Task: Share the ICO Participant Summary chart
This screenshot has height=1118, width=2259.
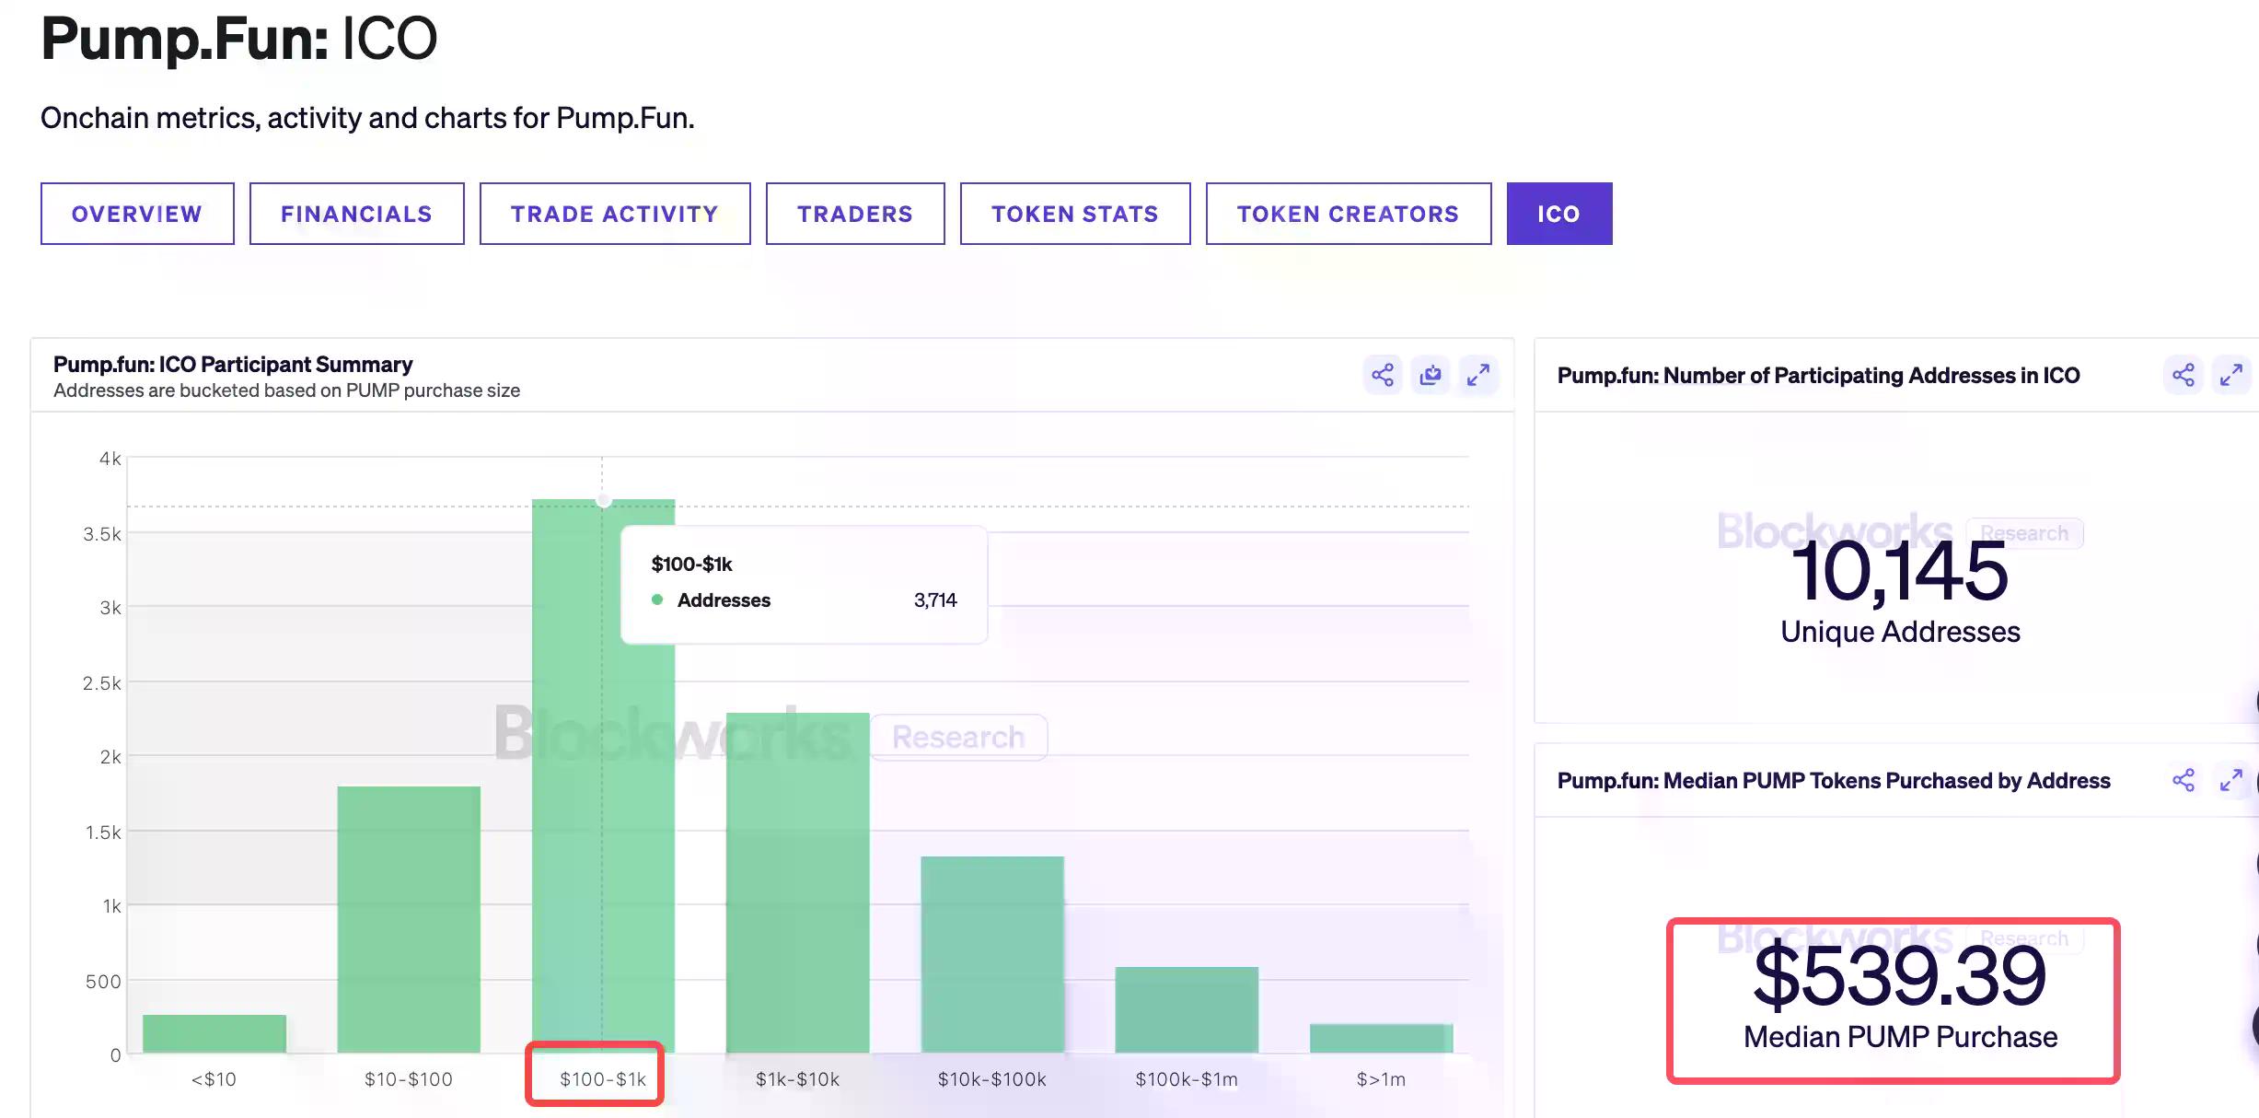Action: point(1383,375)
